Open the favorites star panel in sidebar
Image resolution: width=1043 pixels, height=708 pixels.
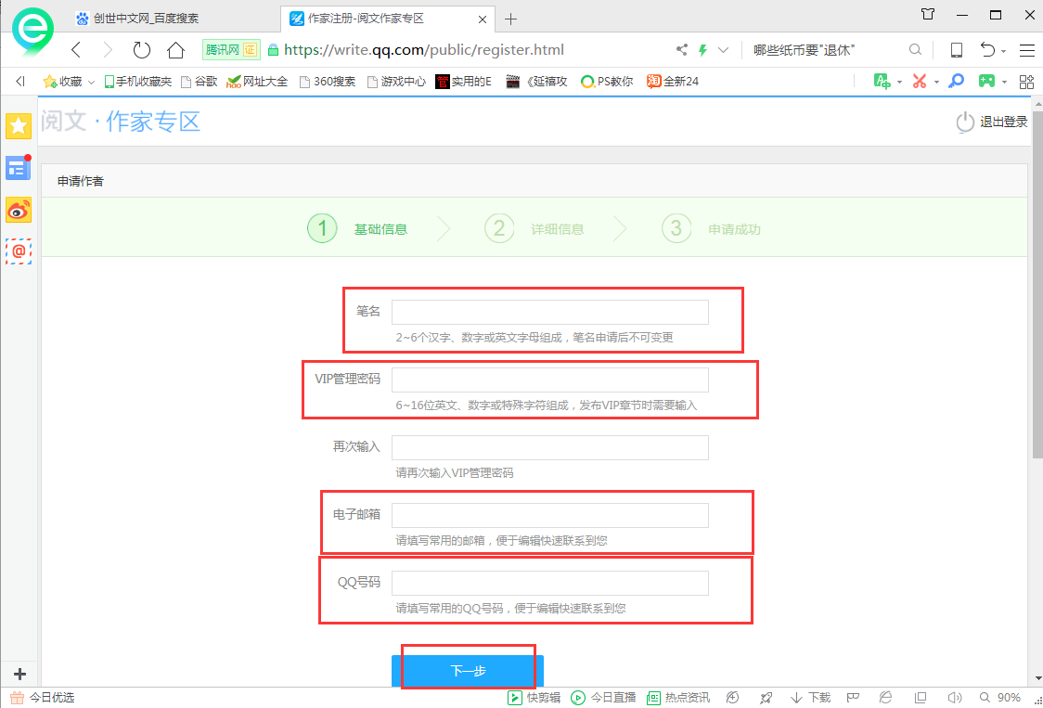click(18, 125)
